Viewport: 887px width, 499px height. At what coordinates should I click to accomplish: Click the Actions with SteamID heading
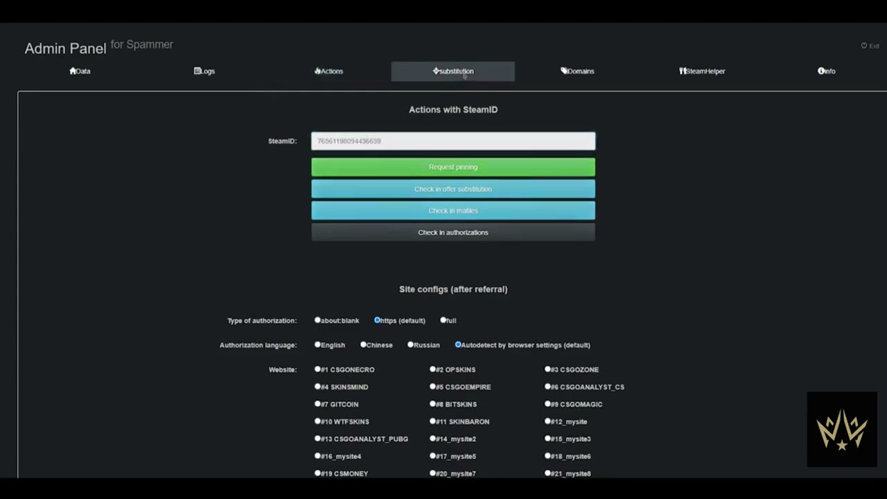click(453, 110)
